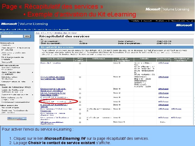This screenshot has width=195, height=146.
Task: Open info icon for Microsoft SA eLearning Server row
Action: click(x=80, y=105)
